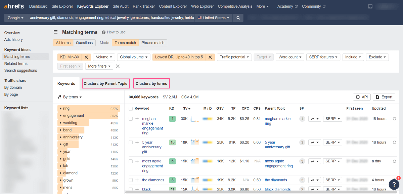Switch to Clusters by Parent Topic tab
This screenshot has width=403, height=194.
click(105, 84)
